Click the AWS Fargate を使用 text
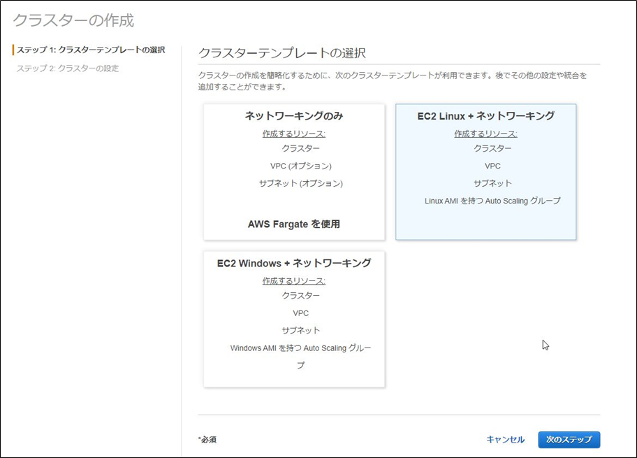This screenshot has height=458, width=637. click(x=294, y=224)
